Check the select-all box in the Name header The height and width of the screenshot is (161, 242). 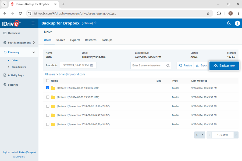point(48,80)
